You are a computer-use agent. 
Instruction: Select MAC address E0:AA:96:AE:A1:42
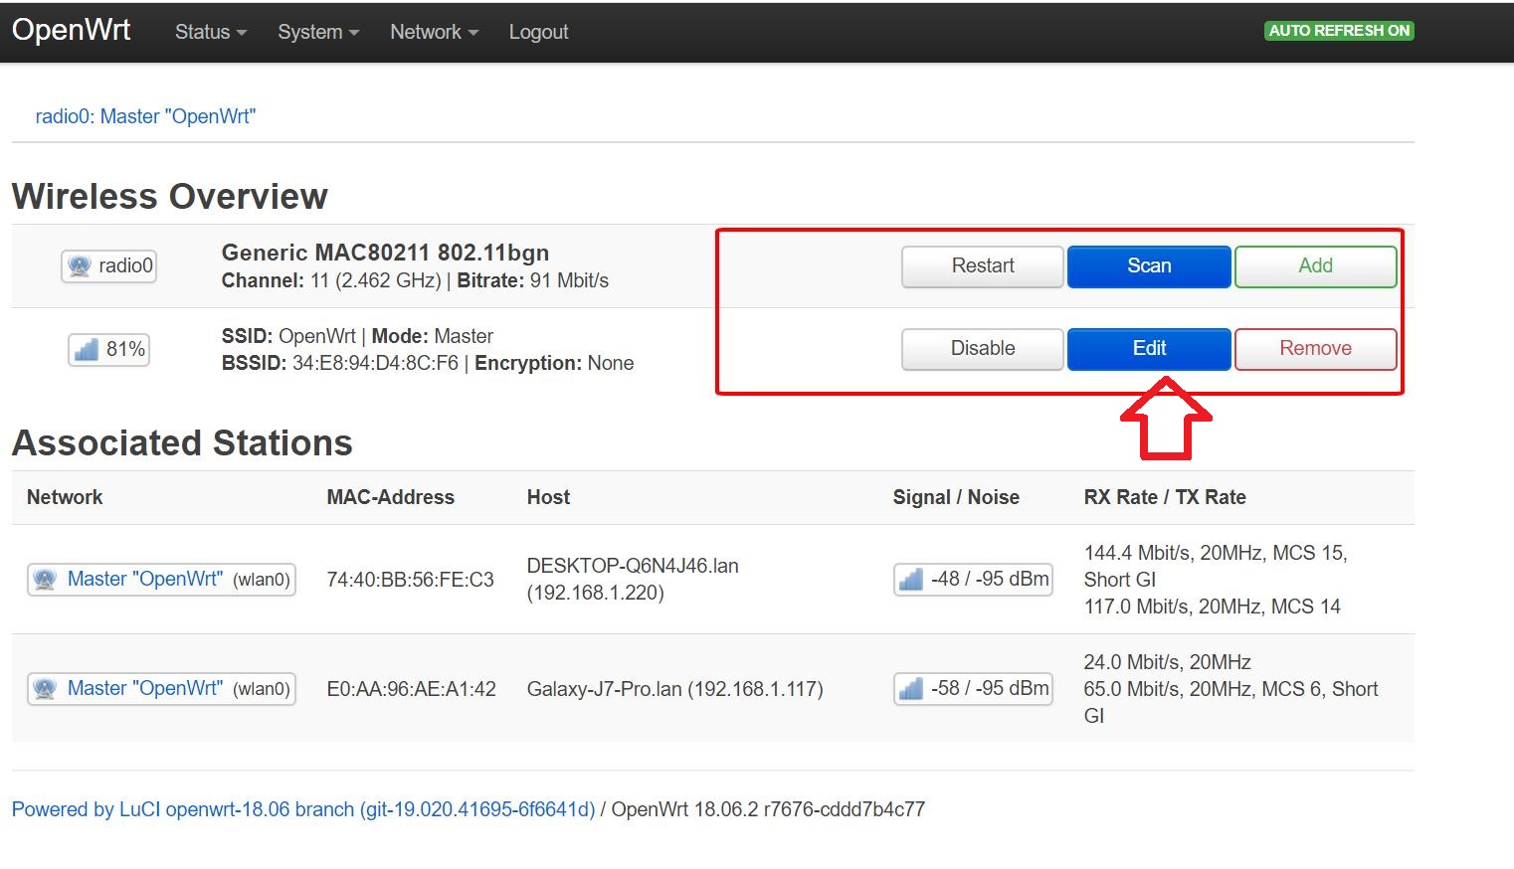(x=411, y=689)
